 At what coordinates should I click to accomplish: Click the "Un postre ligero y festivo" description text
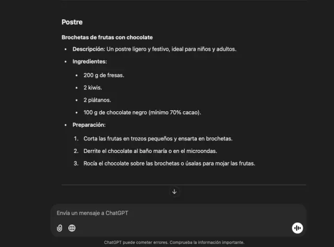pos(172,49)
